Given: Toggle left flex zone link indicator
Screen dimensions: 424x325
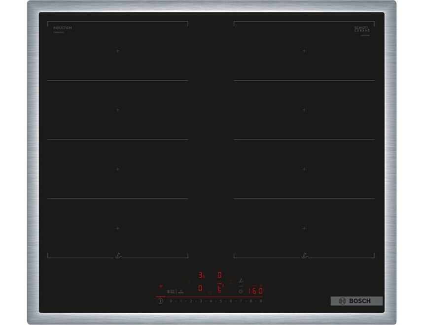Looking at the screenshot, I should pyautogui.click(x=189, y=281).
